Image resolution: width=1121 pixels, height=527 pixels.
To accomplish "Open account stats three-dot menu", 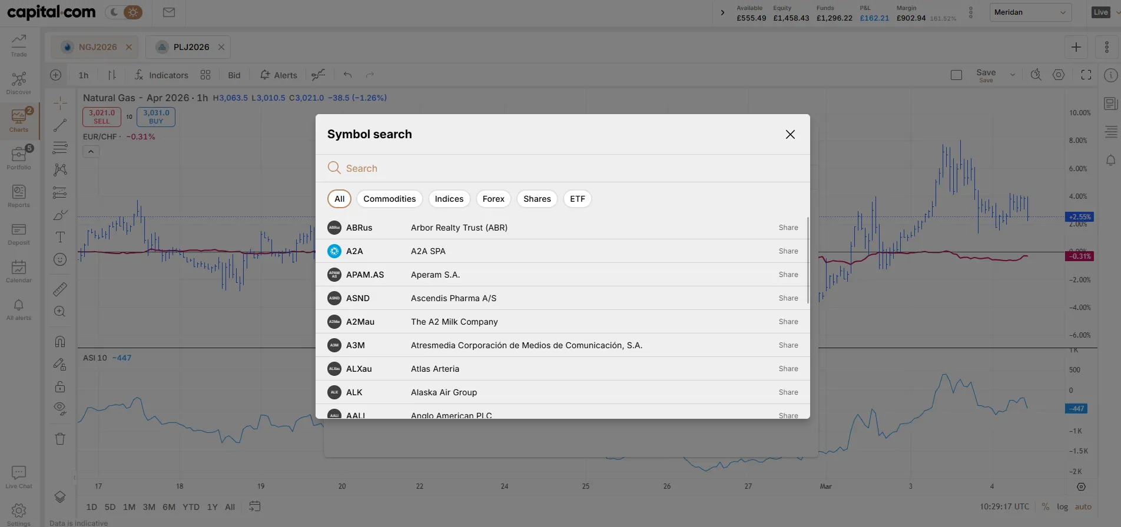I will (x=971, y=12).
